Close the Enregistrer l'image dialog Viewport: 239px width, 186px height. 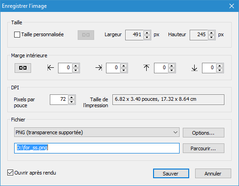232,6
